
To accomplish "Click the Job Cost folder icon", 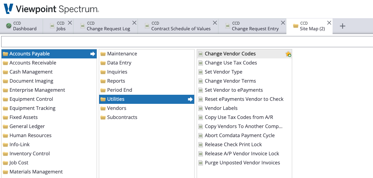I will coord(5,163).
